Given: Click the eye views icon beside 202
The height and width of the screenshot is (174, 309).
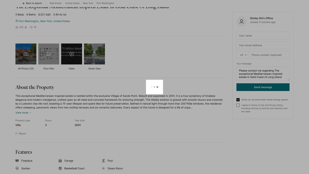Looking at the screenshot, I should [x=17, y=27].
